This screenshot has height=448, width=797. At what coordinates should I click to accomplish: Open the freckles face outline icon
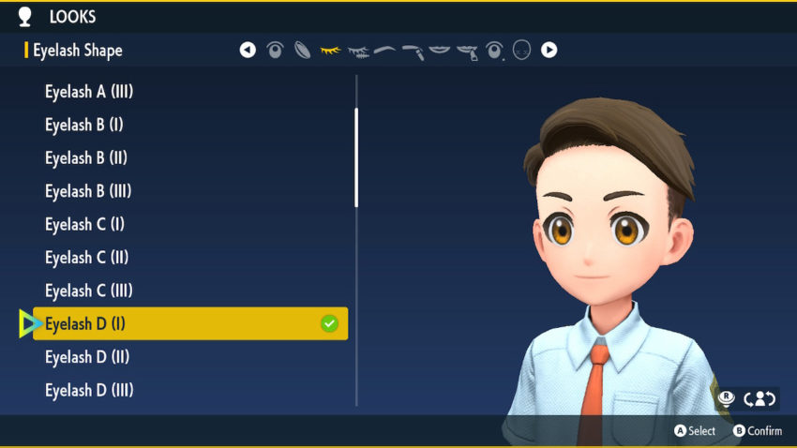(x=521, y=50)
